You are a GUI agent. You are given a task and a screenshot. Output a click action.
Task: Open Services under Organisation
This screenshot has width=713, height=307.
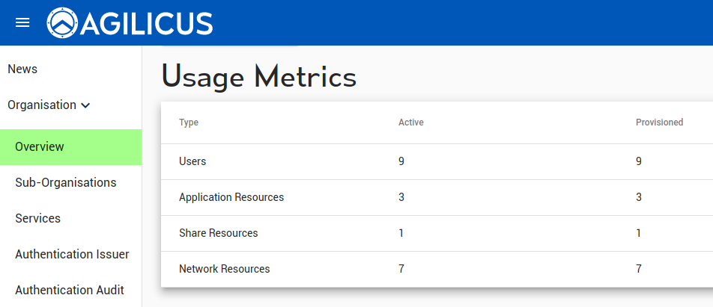click(x=37, y=218)
